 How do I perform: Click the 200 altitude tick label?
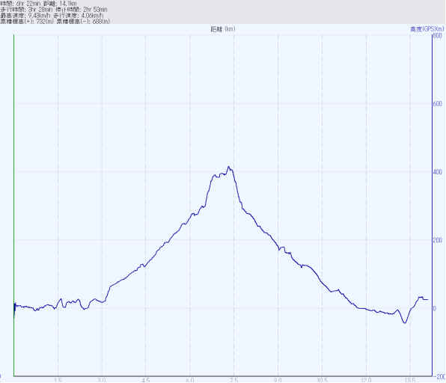point(438,240)
